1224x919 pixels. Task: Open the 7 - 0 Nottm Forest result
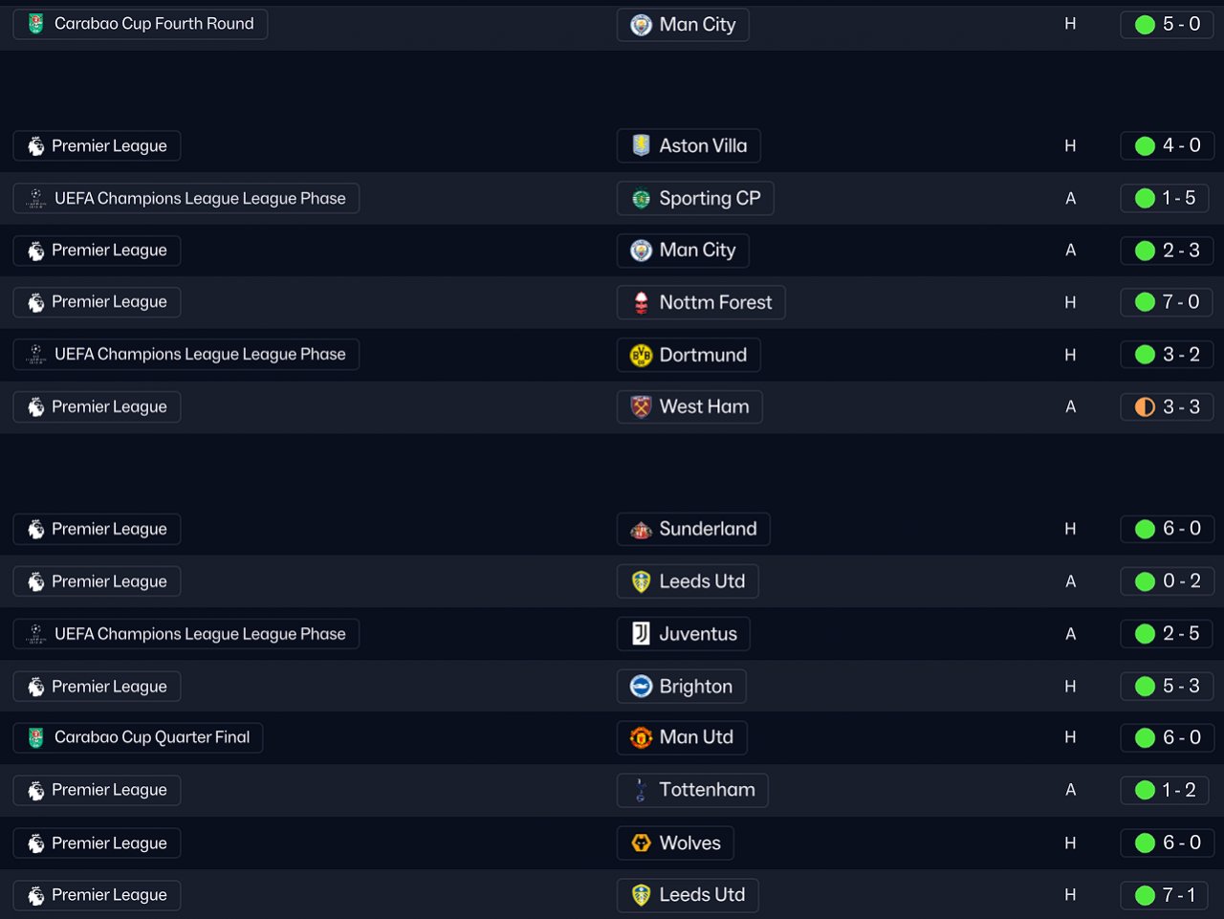[1180, 302]
